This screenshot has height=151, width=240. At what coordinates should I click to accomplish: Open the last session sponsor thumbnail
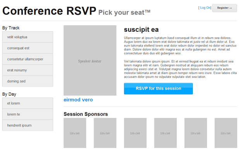coord(226,133)
